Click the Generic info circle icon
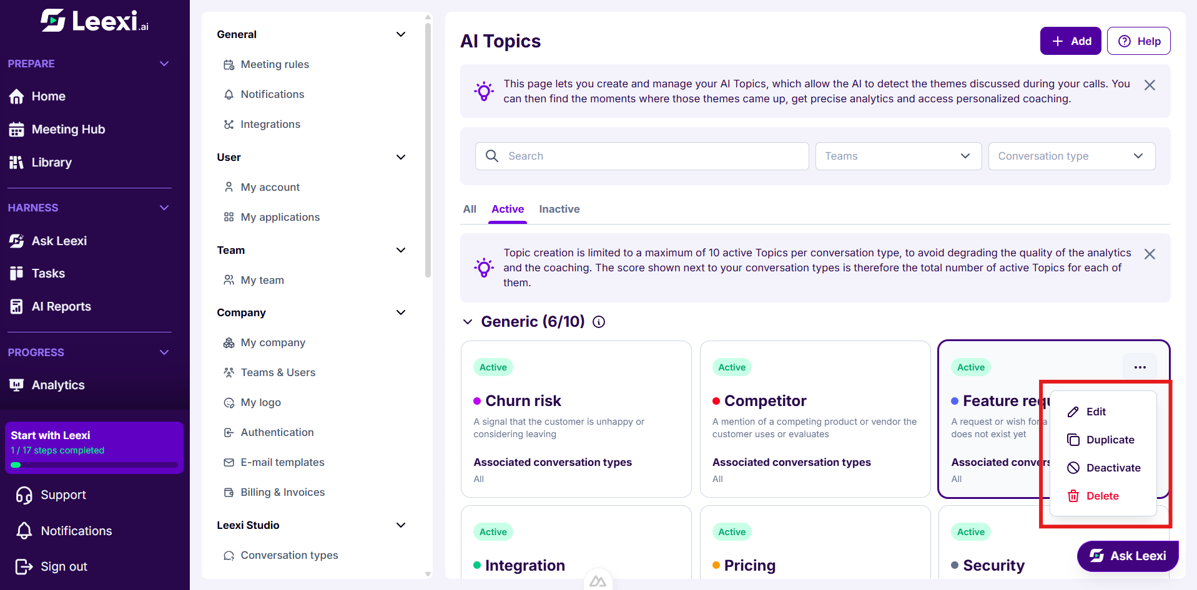This screenshot has height=590, width=1197. 599,322
